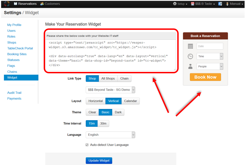Toggle Auto-detect User Language checkbox
Screen dimensions: 246x165
coord(87,145)
